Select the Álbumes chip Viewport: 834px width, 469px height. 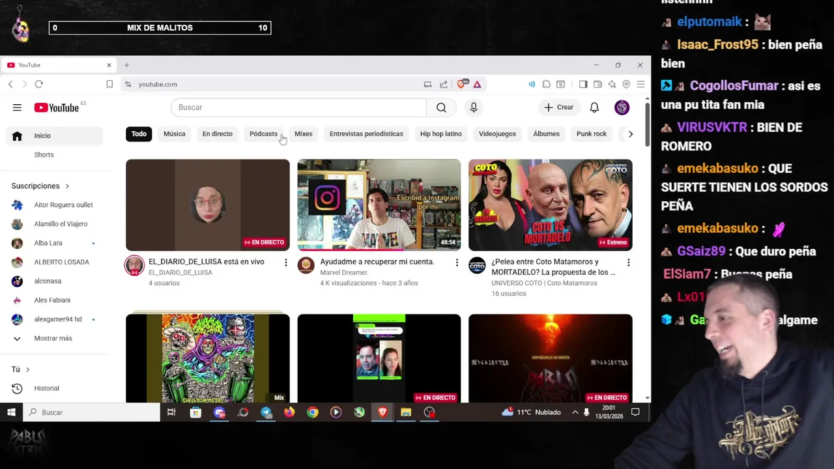click(546, 134)
